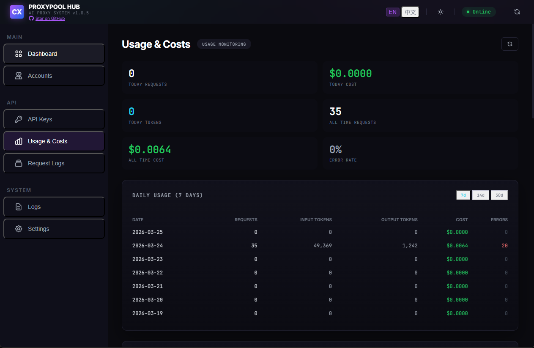Click the CX ProxyPool Hub logo
The image size is (534, 348).
(x=17, y=12)
